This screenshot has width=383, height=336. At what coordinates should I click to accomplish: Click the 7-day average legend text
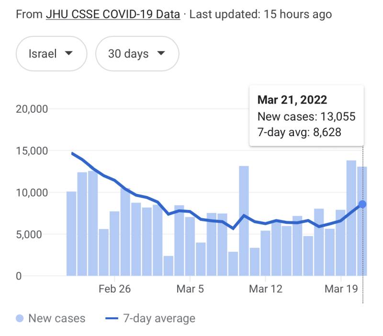pos(159,318)
